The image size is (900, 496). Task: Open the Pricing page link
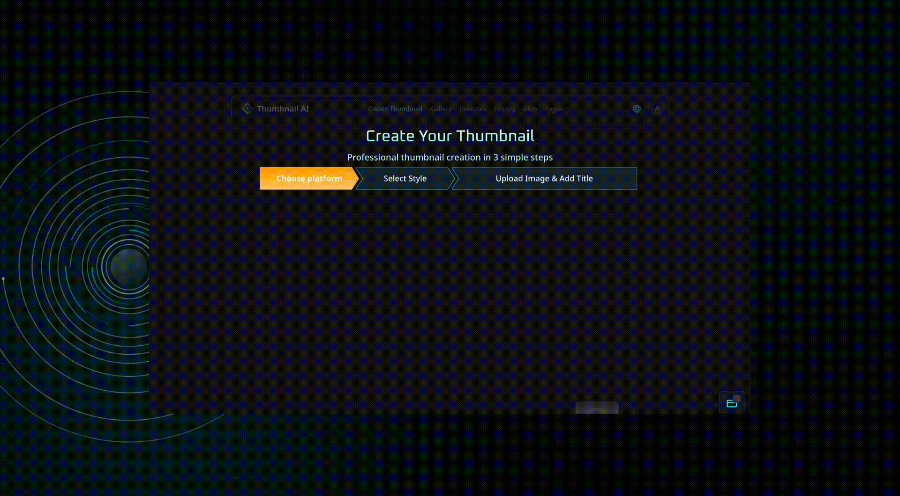pyautogui.click(x=504, y=109)
